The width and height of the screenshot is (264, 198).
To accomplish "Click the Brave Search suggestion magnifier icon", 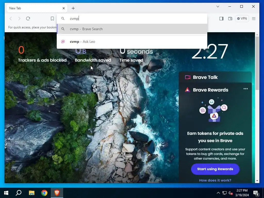I will pyautogui.click(x=63, y=29).
